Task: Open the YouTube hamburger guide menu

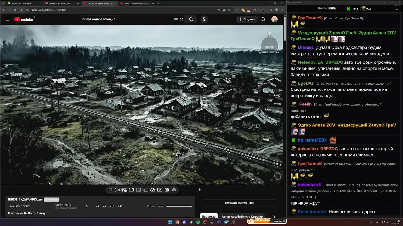Action: (7, 19)
